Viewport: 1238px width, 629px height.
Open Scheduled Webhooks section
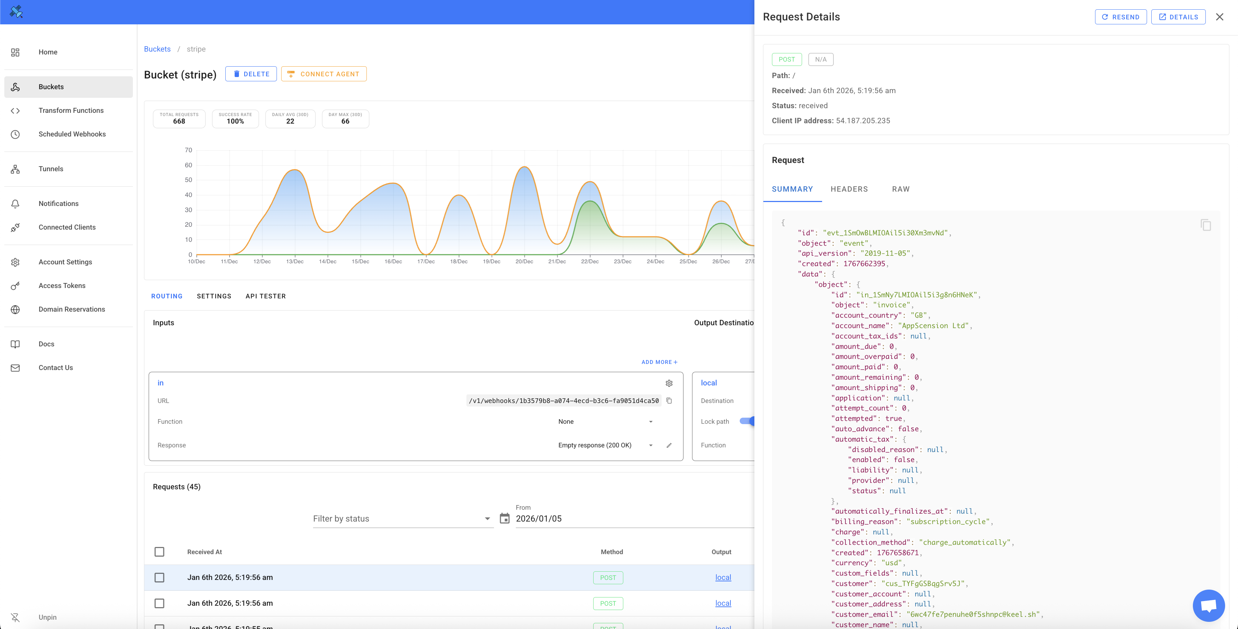tap(72, 134)
